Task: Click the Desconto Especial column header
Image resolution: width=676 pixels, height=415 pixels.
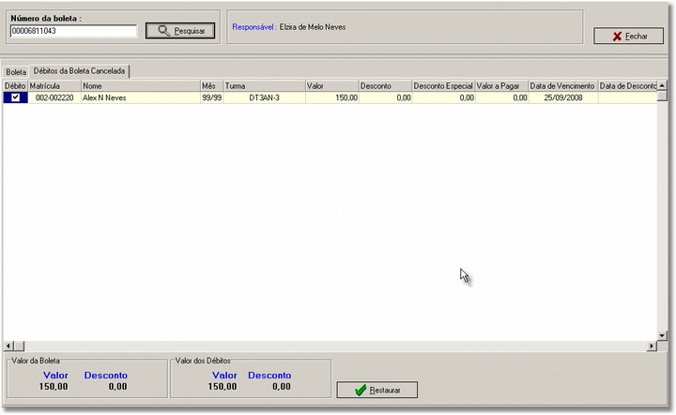Action: (443, 86)
